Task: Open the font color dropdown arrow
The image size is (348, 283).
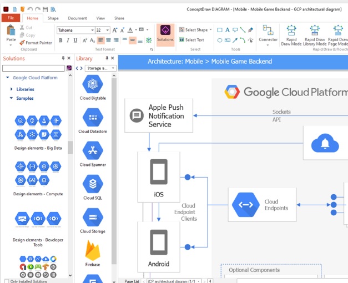Action: tap(136, 30)
